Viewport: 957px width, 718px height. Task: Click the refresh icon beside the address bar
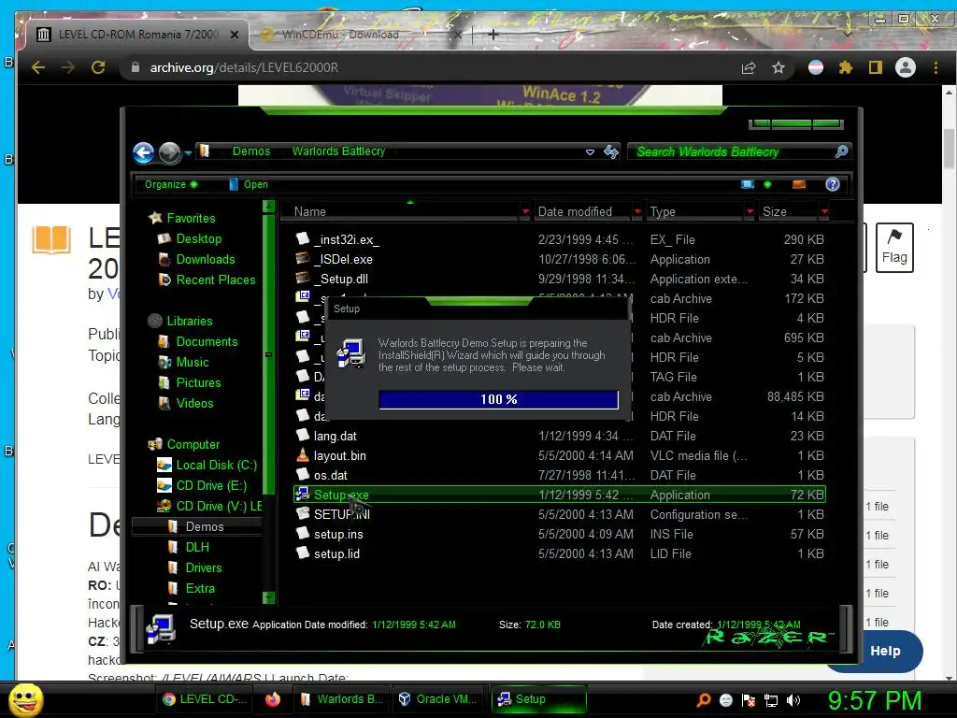pyautogui.click(x=610, y=151)
